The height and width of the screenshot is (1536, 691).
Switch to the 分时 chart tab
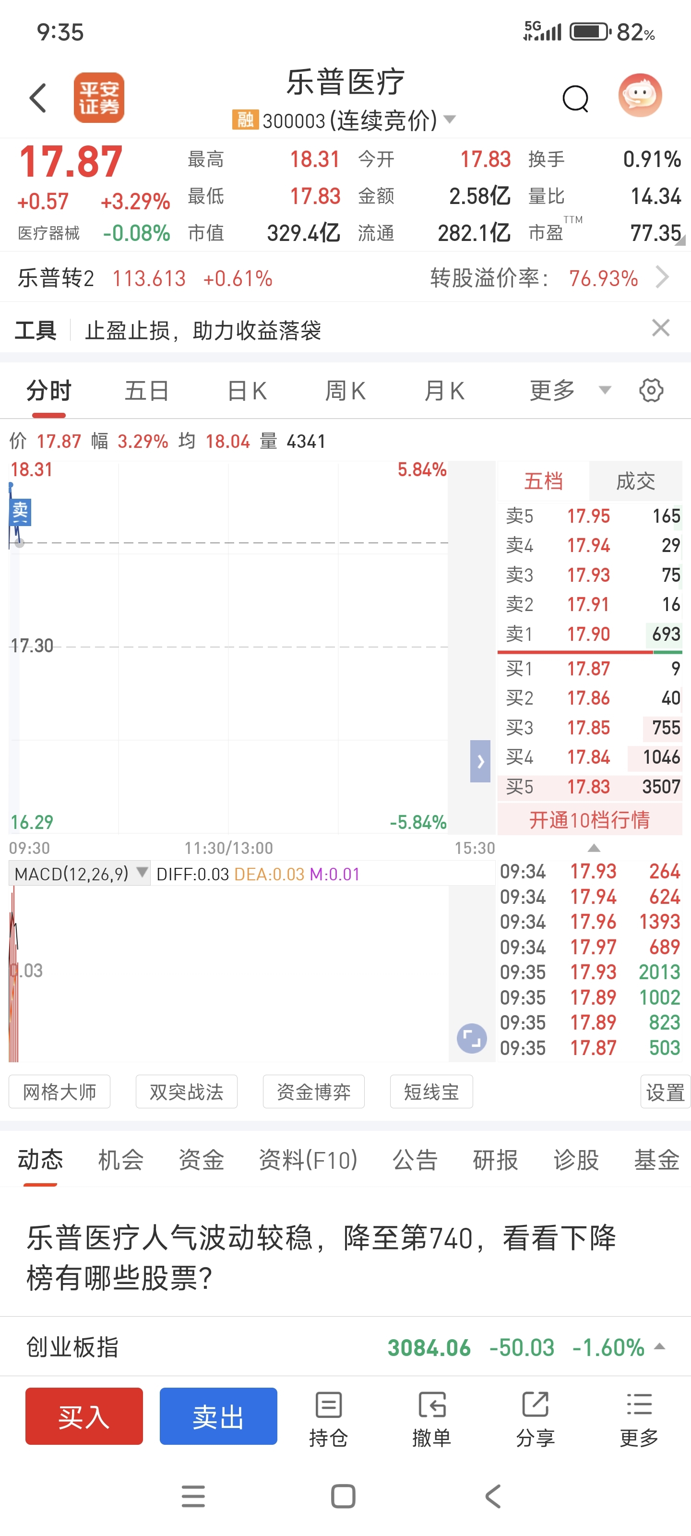(x=49, y=391)
